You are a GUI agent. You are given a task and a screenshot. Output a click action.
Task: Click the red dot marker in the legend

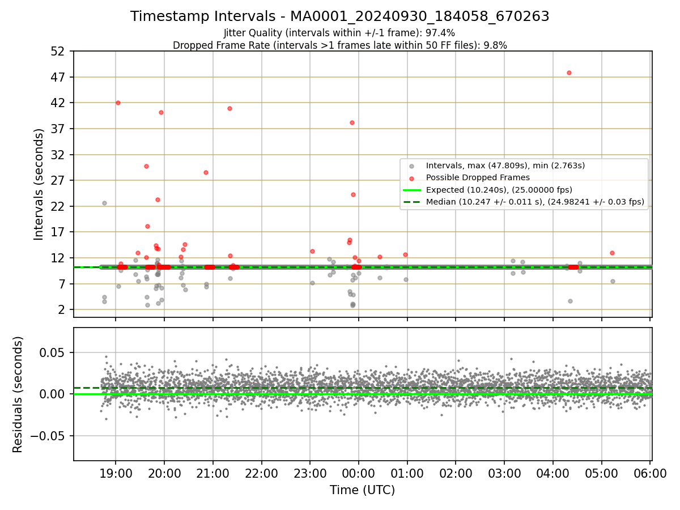(x=412, y=178)
